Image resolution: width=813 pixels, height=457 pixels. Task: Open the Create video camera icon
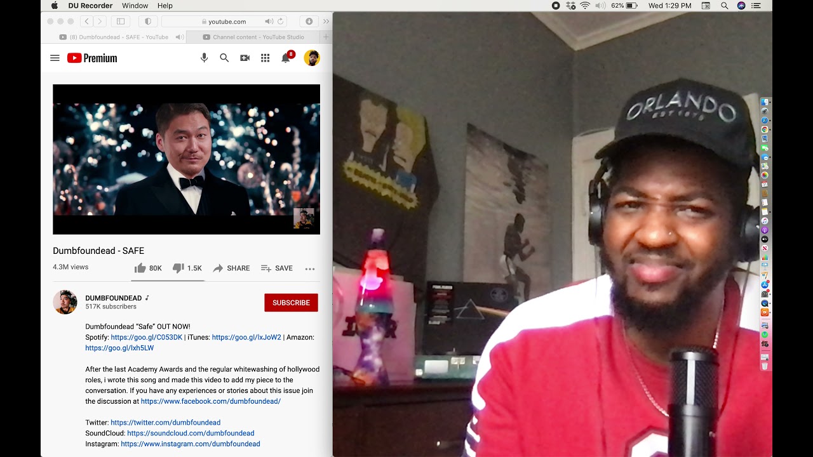click(x=245, y=58)
